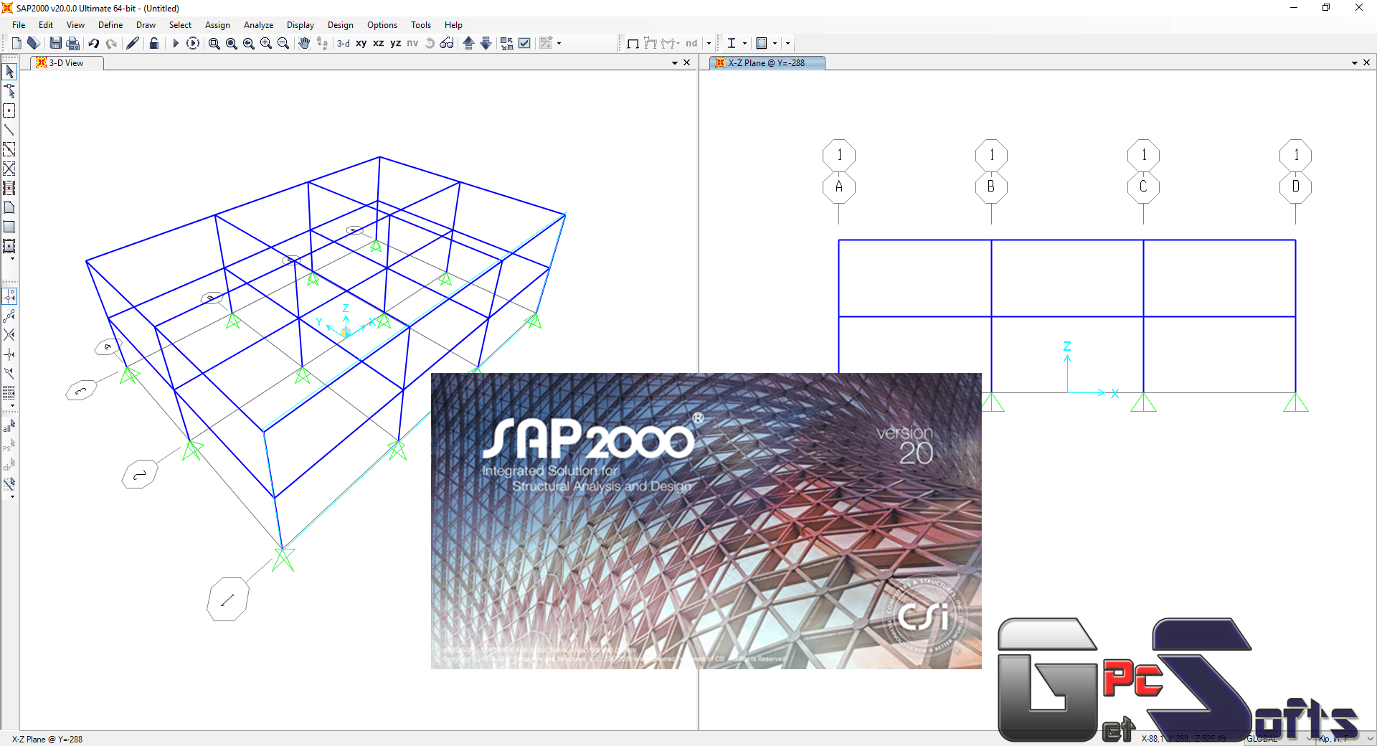Refresh the window with the pencil icon
The width and height of the screenshot is (1377, 746).
click(x=133, y=43)
